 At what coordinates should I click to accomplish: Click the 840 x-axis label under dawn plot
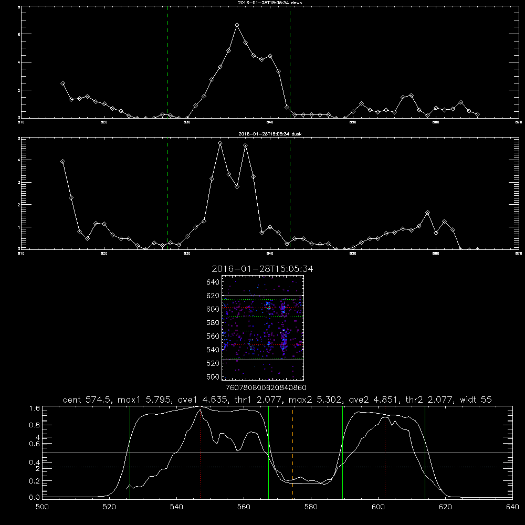(x=270, y=122)
